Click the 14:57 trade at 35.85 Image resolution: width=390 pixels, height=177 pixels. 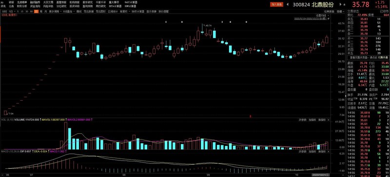point(368,176)
